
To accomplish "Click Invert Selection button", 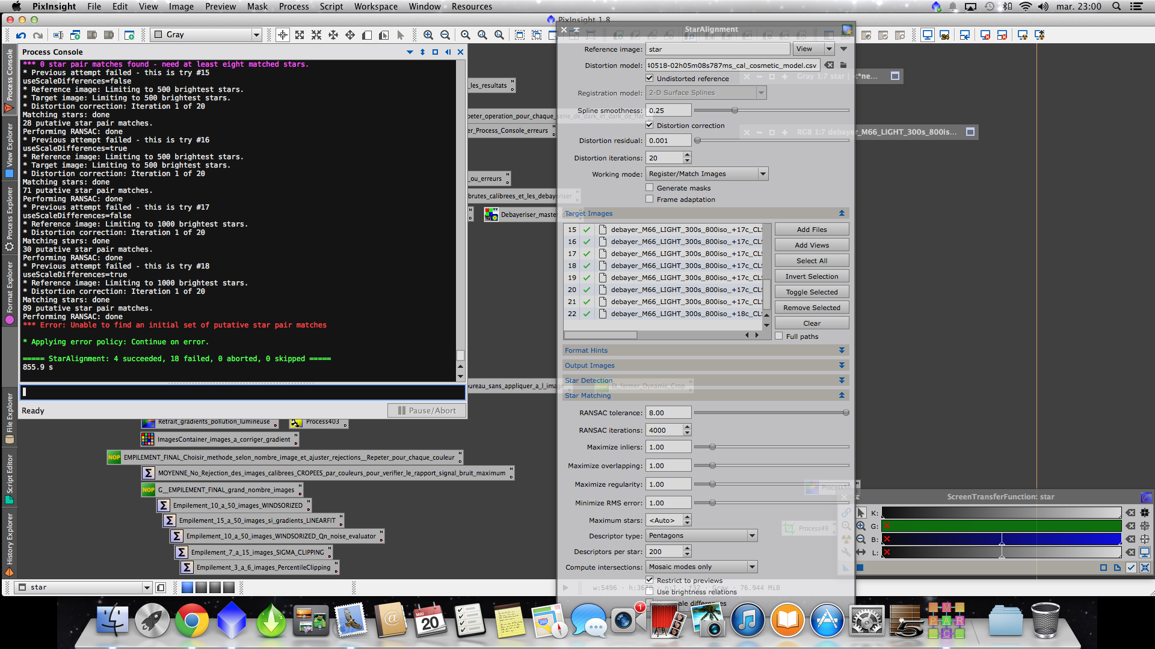I will point(812,276).
